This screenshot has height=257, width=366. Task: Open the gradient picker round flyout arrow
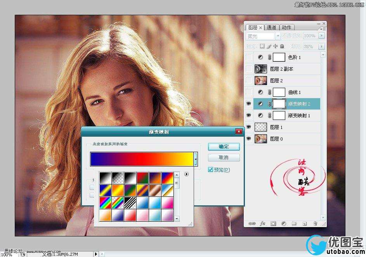186,174
